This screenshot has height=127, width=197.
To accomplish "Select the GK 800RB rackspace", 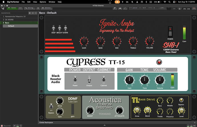I will pos(19,20).
